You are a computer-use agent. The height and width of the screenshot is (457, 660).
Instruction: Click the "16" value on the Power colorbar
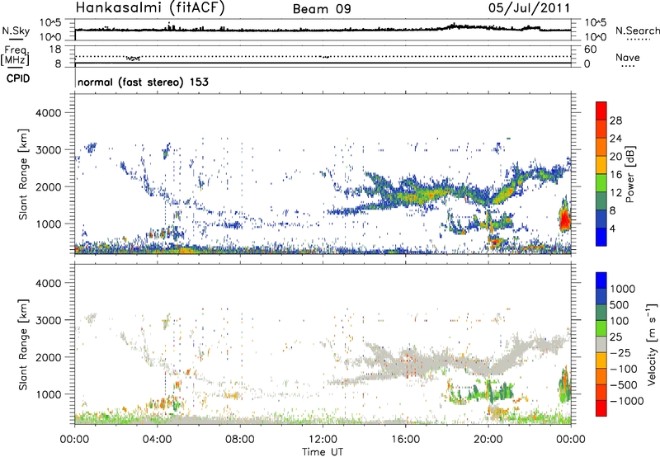(x=615, y=175)
